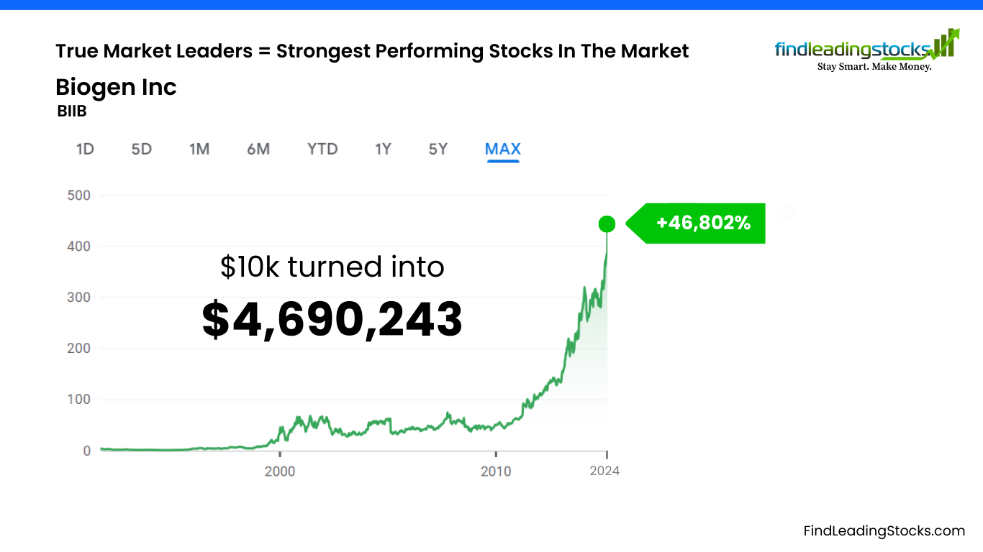Click the 500 y-axis value label
Screen dimensions: 983x552
(77, 195)
